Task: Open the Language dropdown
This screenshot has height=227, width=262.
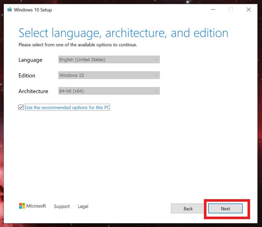Action: click(x=109, y=60)
